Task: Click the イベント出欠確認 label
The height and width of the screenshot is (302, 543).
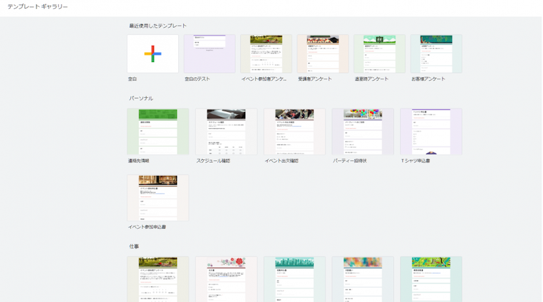Action: click(282, 160)
